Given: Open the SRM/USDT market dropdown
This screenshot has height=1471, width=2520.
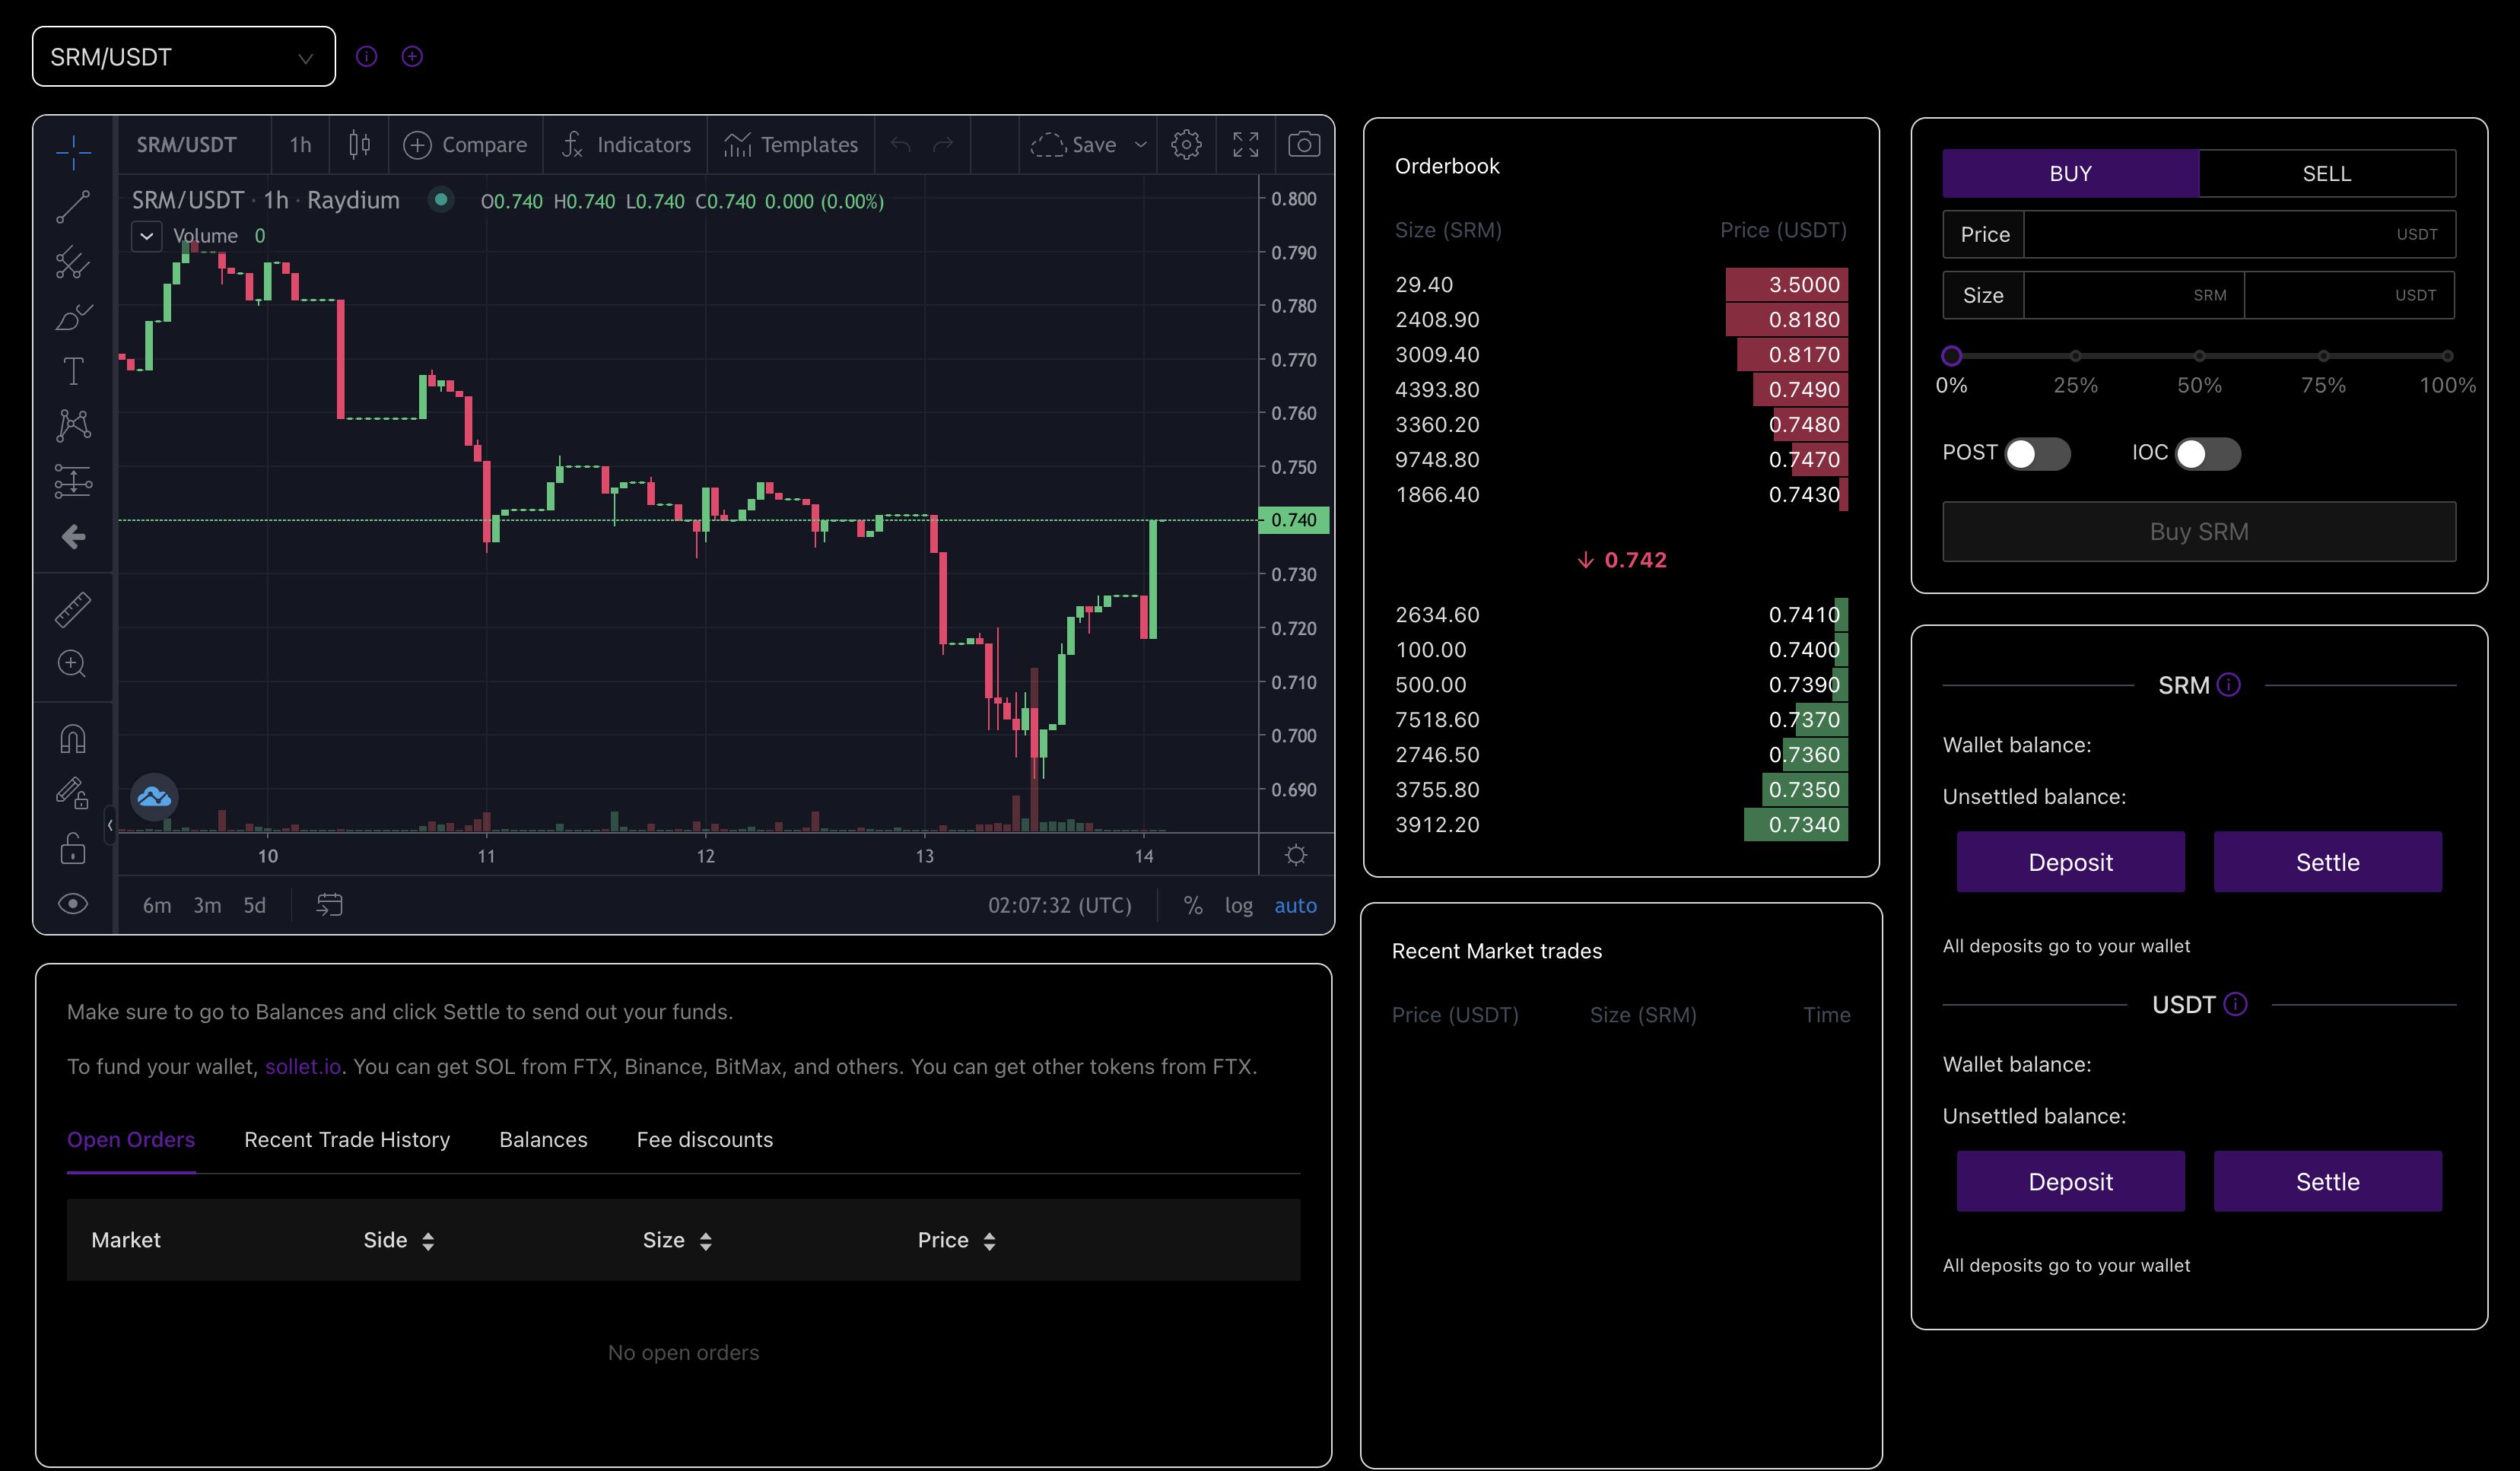Looking at the screenshot, I should coord(184,57).
